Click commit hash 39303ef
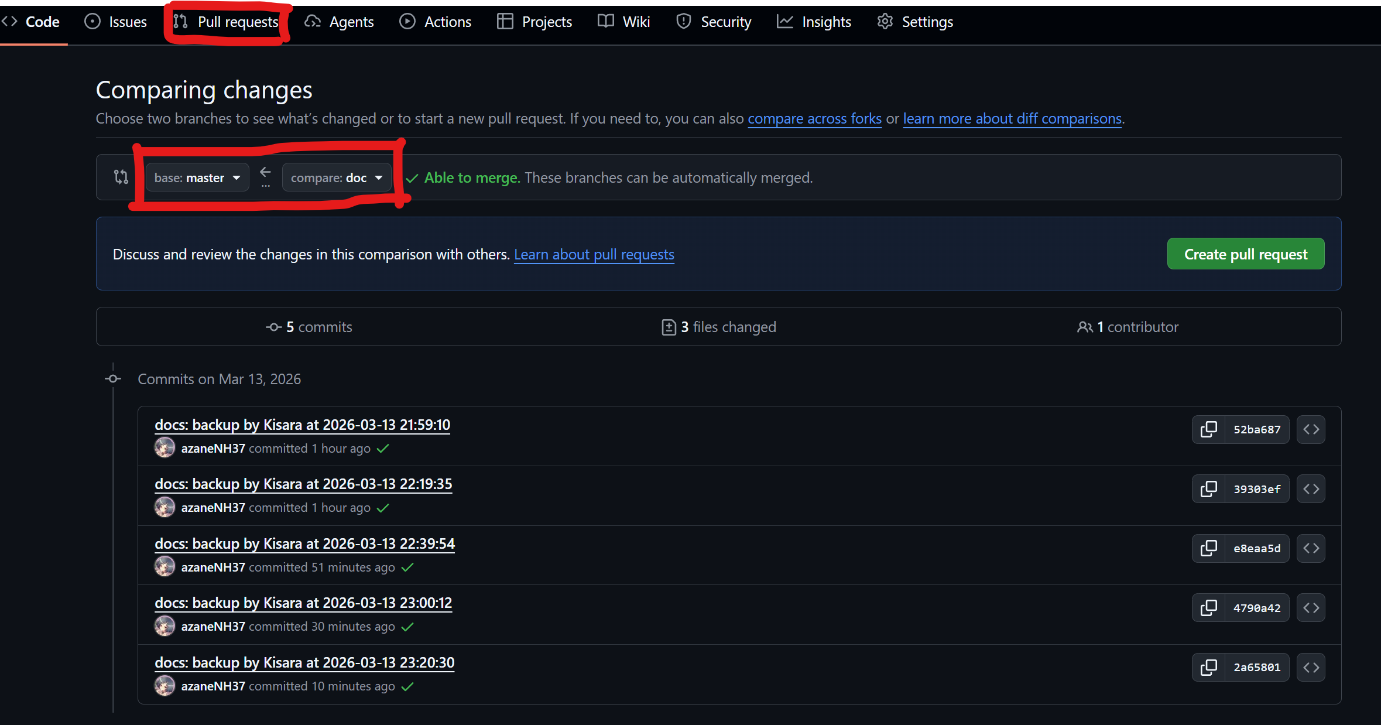This screenshot has height=725, width=1381. click(x=1257, y=489)
